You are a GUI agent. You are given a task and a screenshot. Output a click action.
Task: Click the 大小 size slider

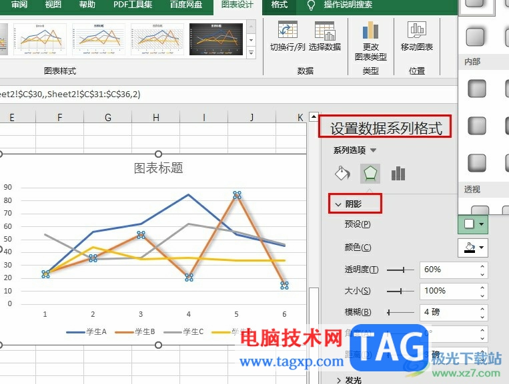(400, 291)
